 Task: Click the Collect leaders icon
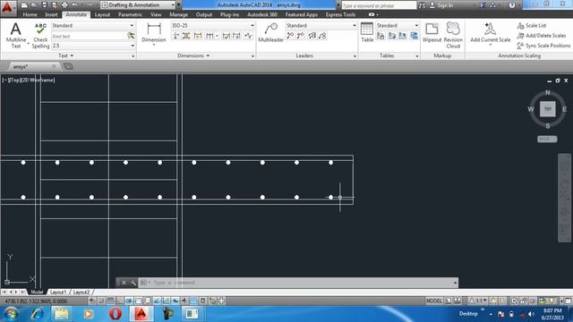[x=322, y=36]
